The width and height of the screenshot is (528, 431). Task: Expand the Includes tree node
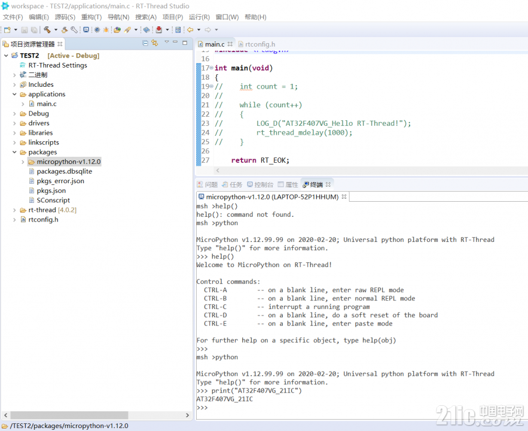click(x=14, y=84)
